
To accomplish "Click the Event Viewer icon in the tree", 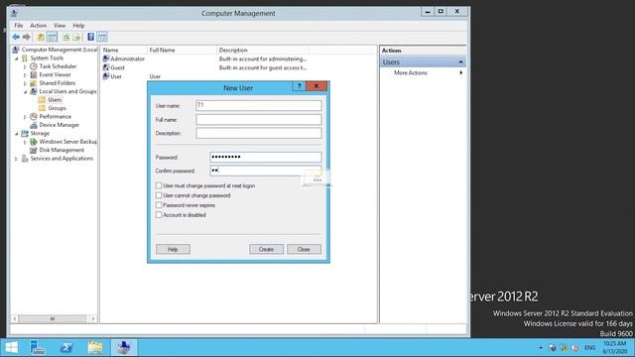I will point(34,75).
